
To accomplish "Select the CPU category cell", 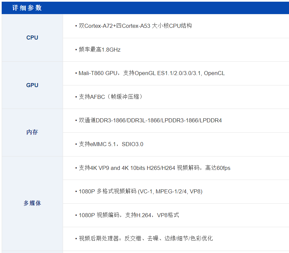I will (x=32, y=38).
